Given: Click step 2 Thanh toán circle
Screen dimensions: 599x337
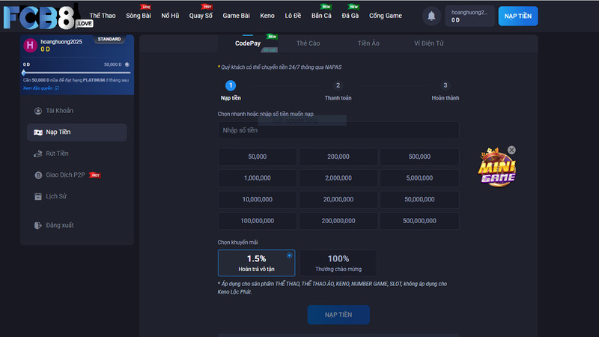Looking at the screenshot, I should point(338,85).
